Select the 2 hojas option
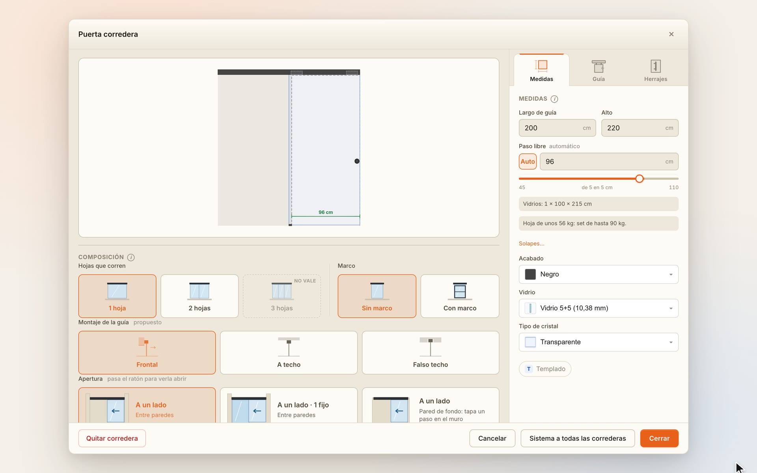Viewport: 757px width, 473px height. 200,296
